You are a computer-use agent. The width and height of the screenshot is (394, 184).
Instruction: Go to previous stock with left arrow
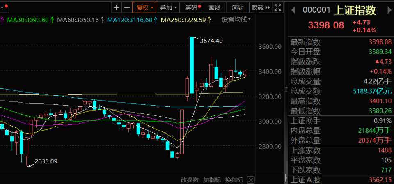click(x=293, y=10)
